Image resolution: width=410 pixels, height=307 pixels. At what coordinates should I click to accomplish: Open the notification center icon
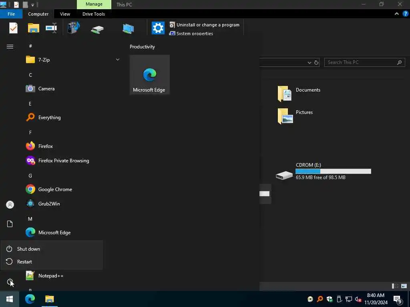tap(398, 299)
